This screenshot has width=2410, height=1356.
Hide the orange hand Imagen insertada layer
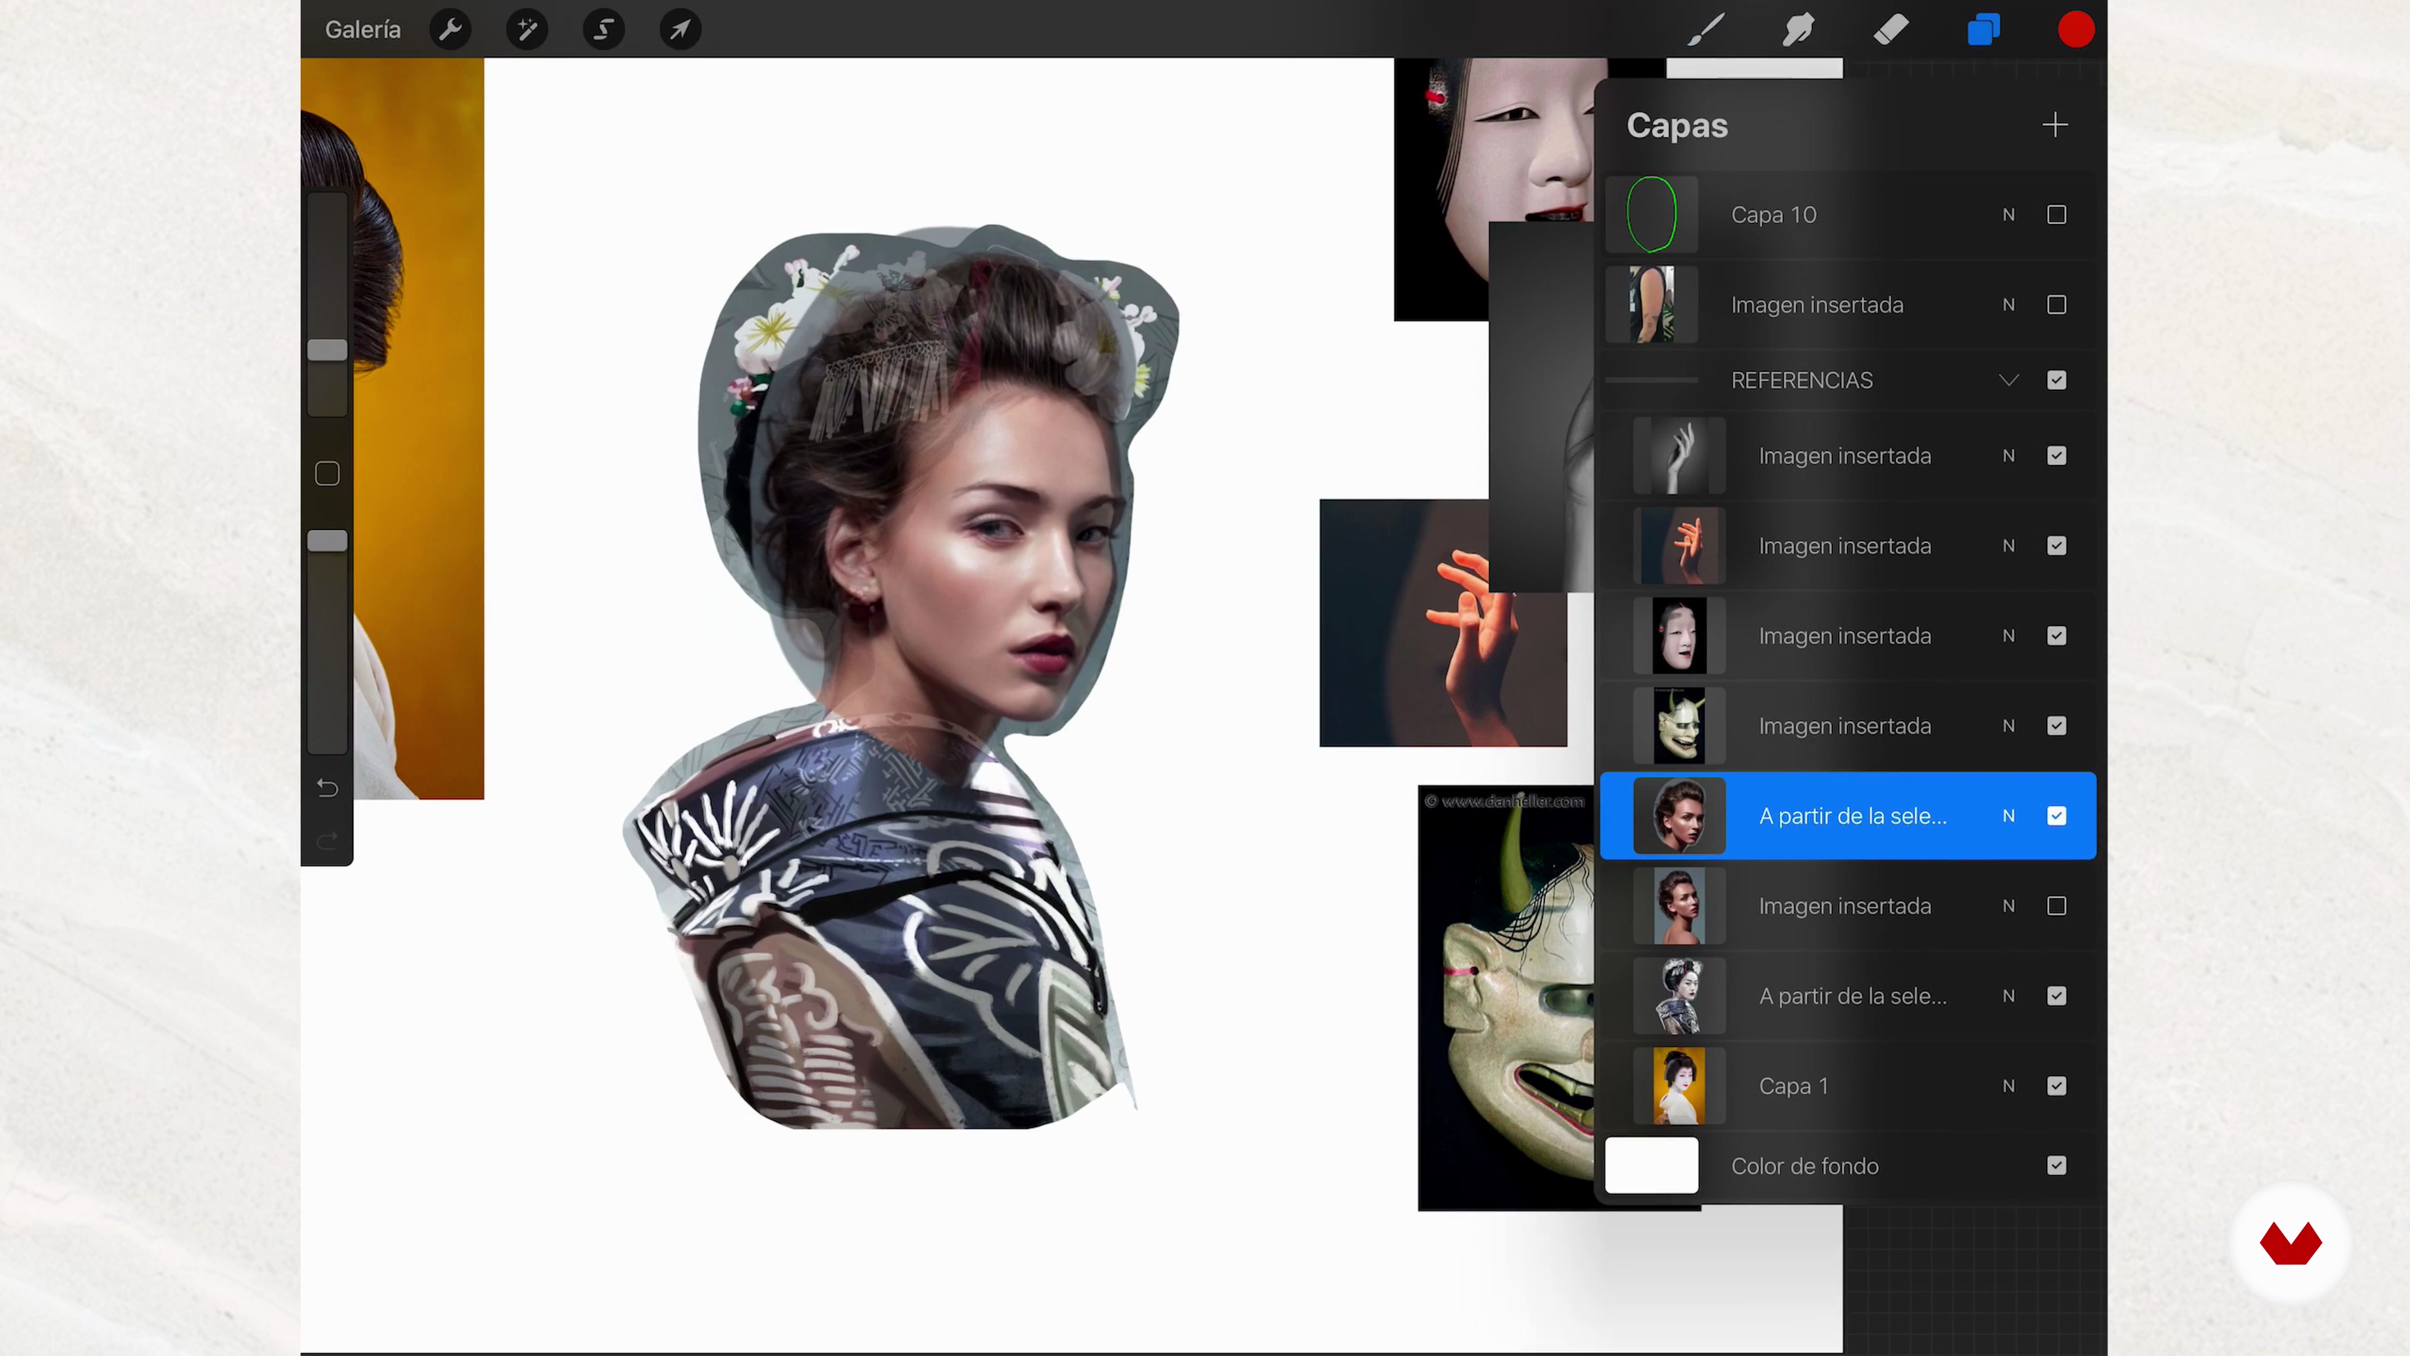(x=2057, y=546)
